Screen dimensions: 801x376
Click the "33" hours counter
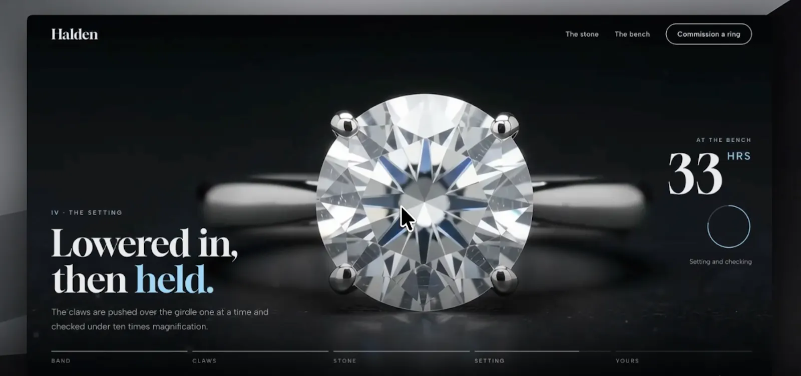(695, 173)
